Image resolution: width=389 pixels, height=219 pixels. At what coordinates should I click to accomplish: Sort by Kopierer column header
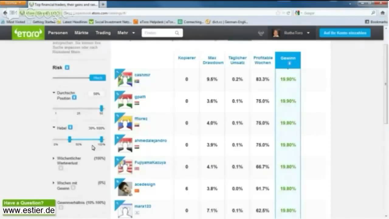[x=187, y=58]
